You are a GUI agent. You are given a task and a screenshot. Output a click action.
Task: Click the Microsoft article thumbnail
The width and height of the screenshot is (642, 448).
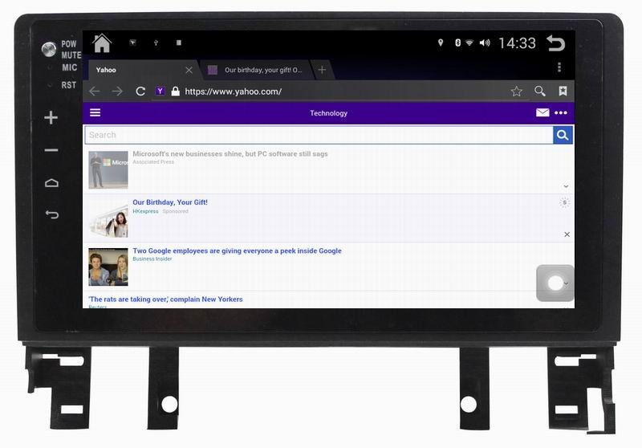click(x=108, y=170)
